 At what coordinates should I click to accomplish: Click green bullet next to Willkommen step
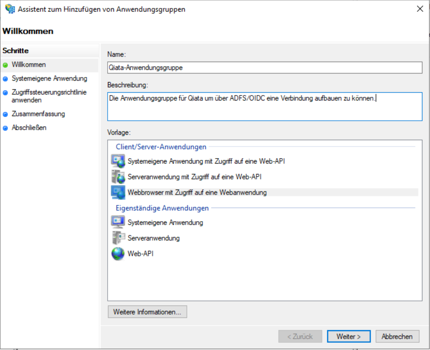pyautogui.click(x=5, y=65)
